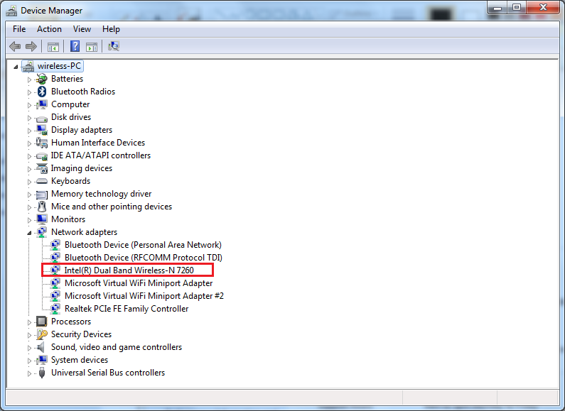Click the Forward arrow toolbar icon
Screen dimensions: 565x411
pos(31,46)
